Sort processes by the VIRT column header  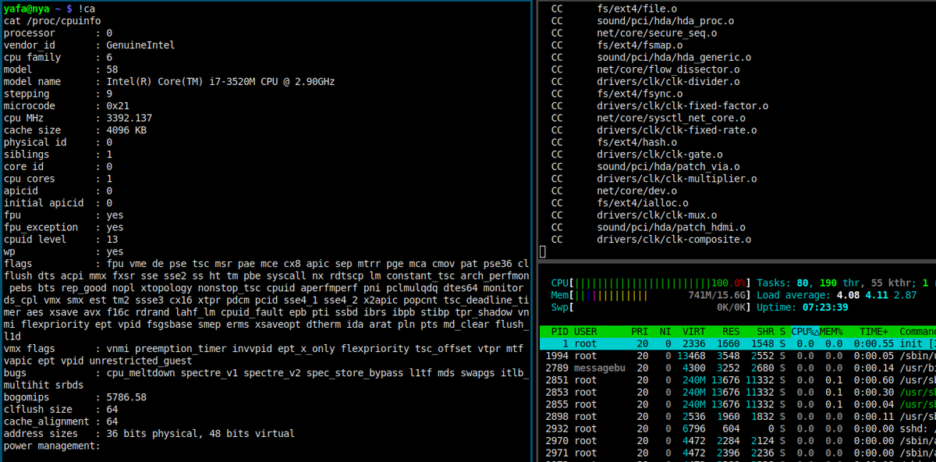coord(692,332)
